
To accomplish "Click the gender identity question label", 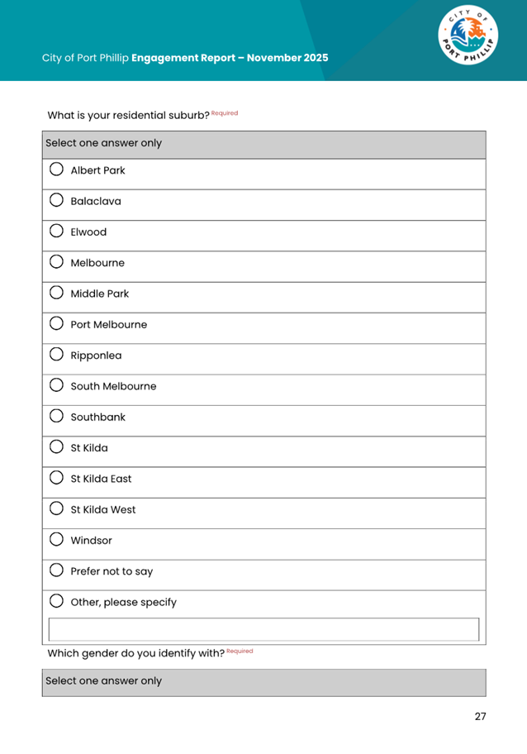I will coord(135,653).
